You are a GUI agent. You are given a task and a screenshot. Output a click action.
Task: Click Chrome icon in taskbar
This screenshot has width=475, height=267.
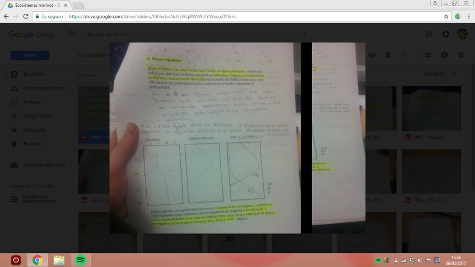[x=38, y=260]
